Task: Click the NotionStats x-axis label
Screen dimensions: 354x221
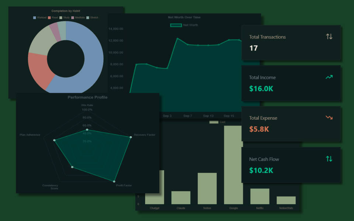Action: click(286, 208)
